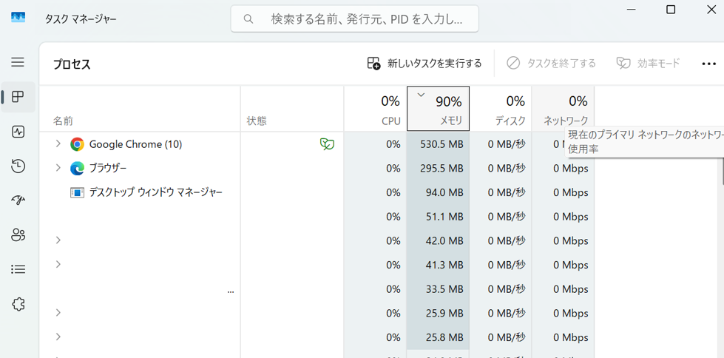Click 新しいタスクを実行する button
The height and width of the screenshot is (358, 724).
(x=424, y=64)
